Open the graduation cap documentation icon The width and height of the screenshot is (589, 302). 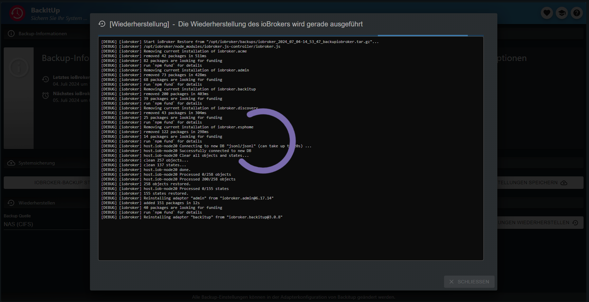point(562,13)
